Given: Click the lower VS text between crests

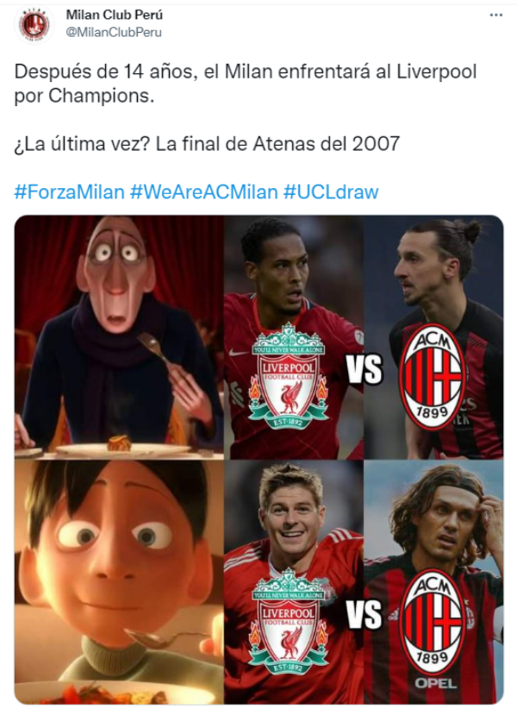Looking at the screenshot, I should coord(364,614).
